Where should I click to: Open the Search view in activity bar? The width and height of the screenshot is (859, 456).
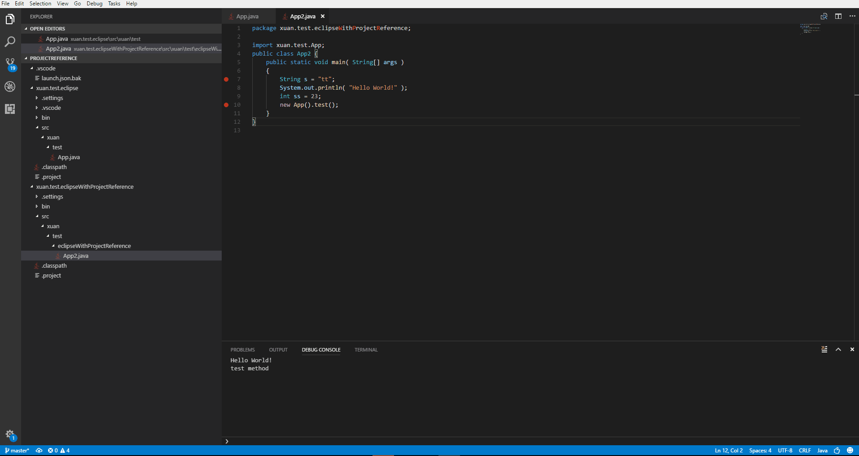click(x=10, y=42)
